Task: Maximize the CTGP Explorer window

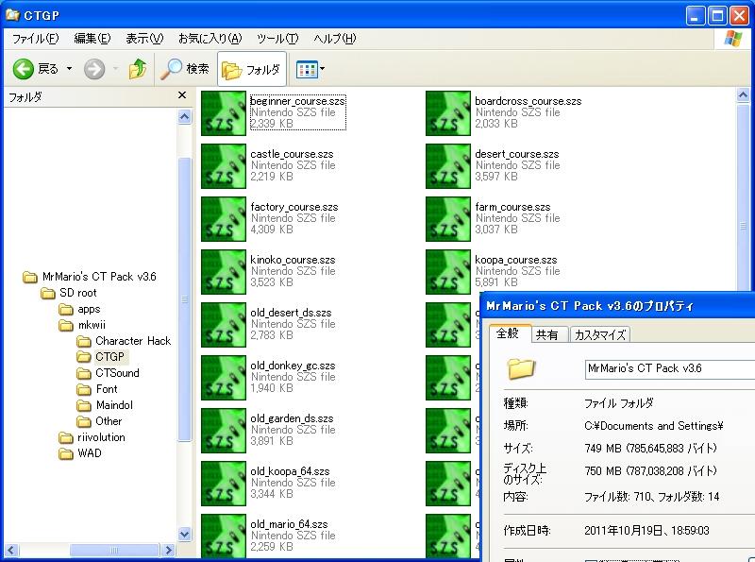Action: 717,16
